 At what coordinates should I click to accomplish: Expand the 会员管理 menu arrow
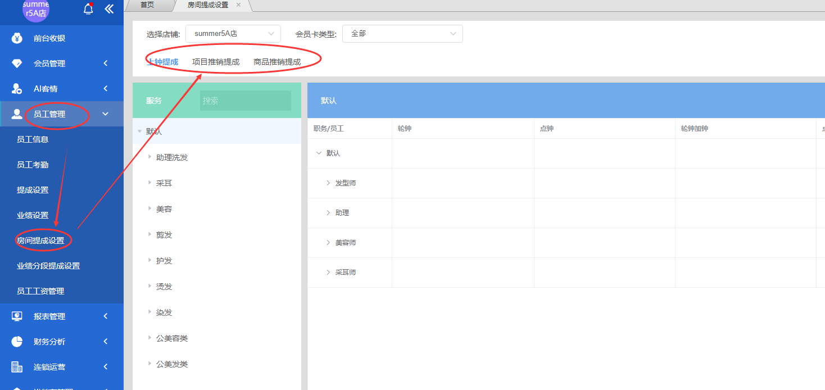point(106,64)
